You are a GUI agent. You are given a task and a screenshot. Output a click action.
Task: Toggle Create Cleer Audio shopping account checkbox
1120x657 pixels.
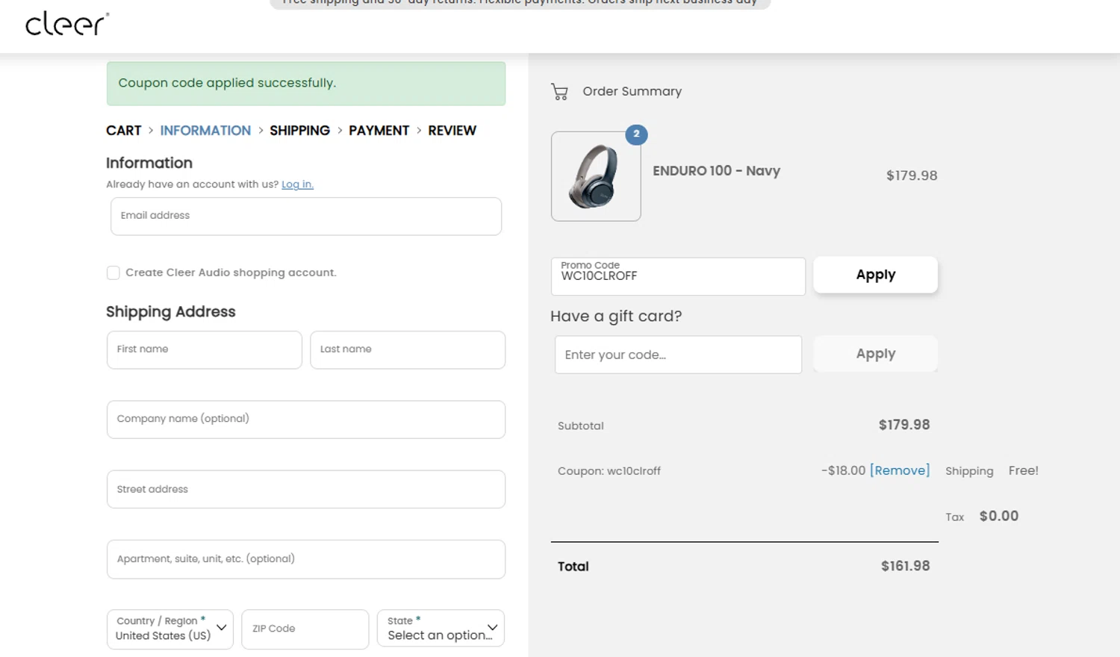(x=113, y=273)
